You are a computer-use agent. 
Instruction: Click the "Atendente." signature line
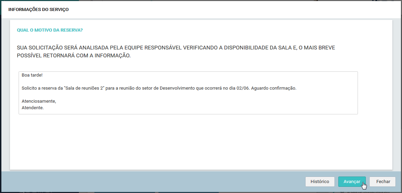pyautogui.click(x=33, y=107)
